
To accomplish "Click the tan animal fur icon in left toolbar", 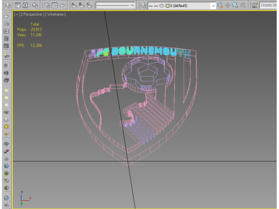I will click(6, 181).
